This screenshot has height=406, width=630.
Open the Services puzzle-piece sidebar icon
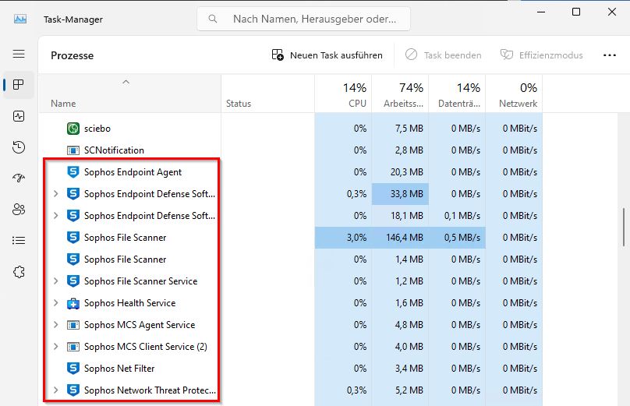pos(19,272)
